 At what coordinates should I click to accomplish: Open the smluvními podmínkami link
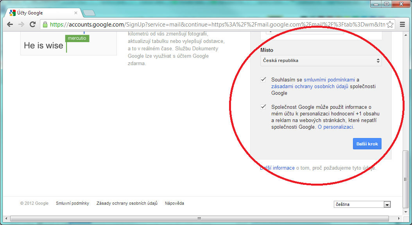click(x=329, y=80)
